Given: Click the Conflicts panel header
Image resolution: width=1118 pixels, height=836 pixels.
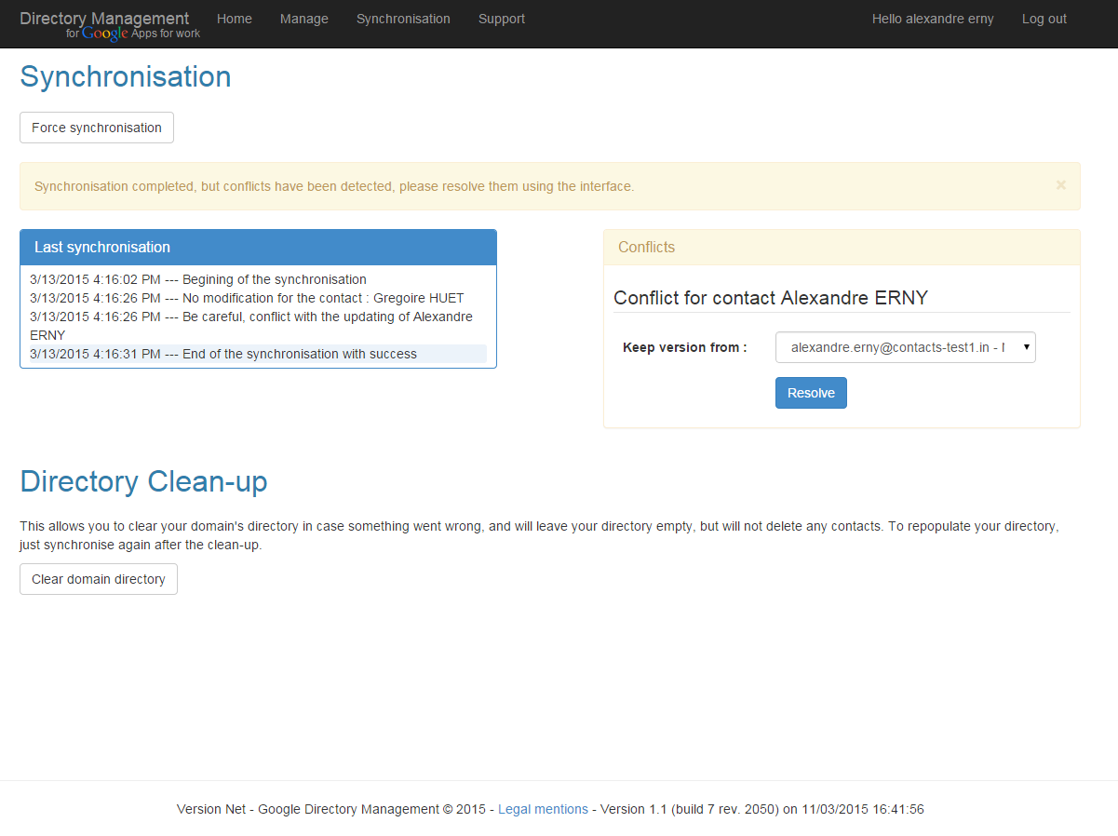Looking at the screenshot, I should pyautogui.click(x=842, y=248).
